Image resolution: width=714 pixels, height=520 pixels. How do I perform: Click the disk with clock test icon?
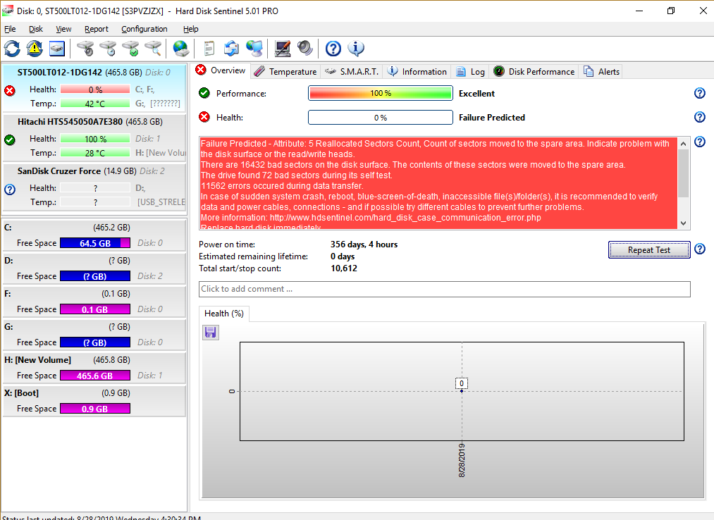[108, 49]
